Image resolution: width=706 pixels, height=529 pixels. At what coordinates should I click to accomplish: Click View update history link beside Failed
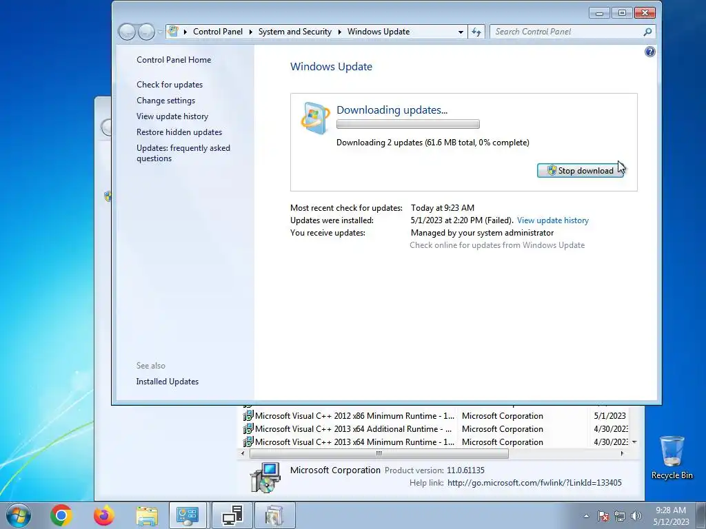click(x=553, y=220)
